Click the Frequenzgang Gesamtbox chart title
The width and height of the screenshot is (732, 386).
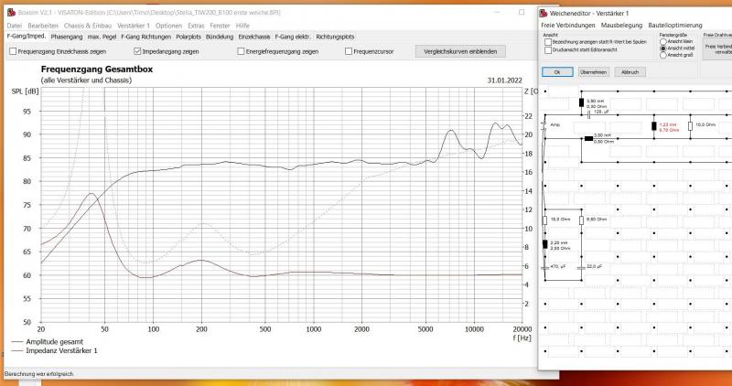pos(97,70)
